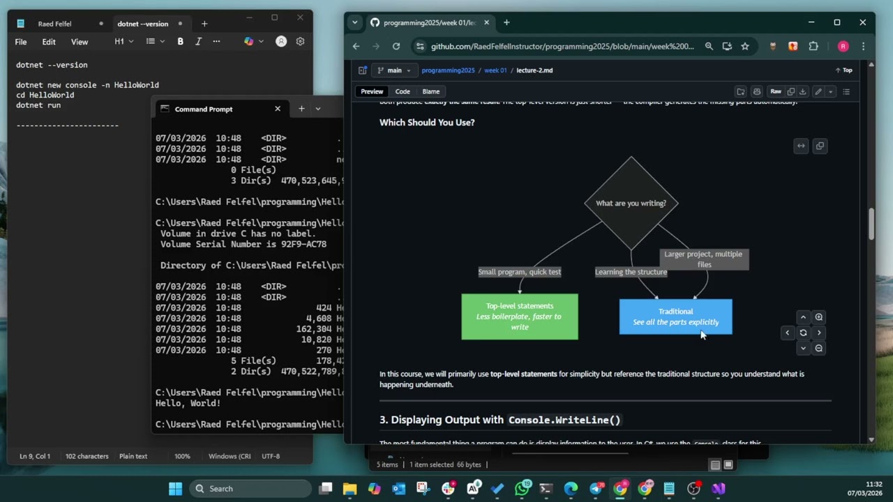The image size is (893, 502).
Task: Open the Command Prompt tab dropdown arrow
Action: (317, 109)
